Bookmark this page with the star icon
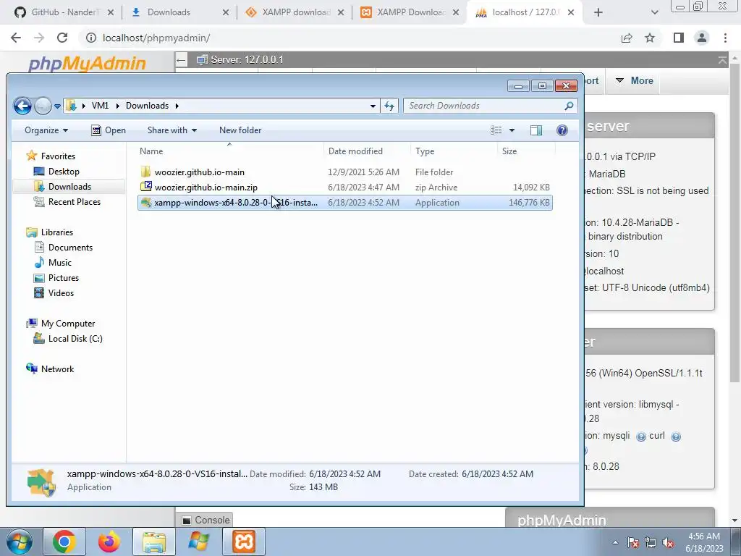741x556 pixels. (x=650, y=38)
